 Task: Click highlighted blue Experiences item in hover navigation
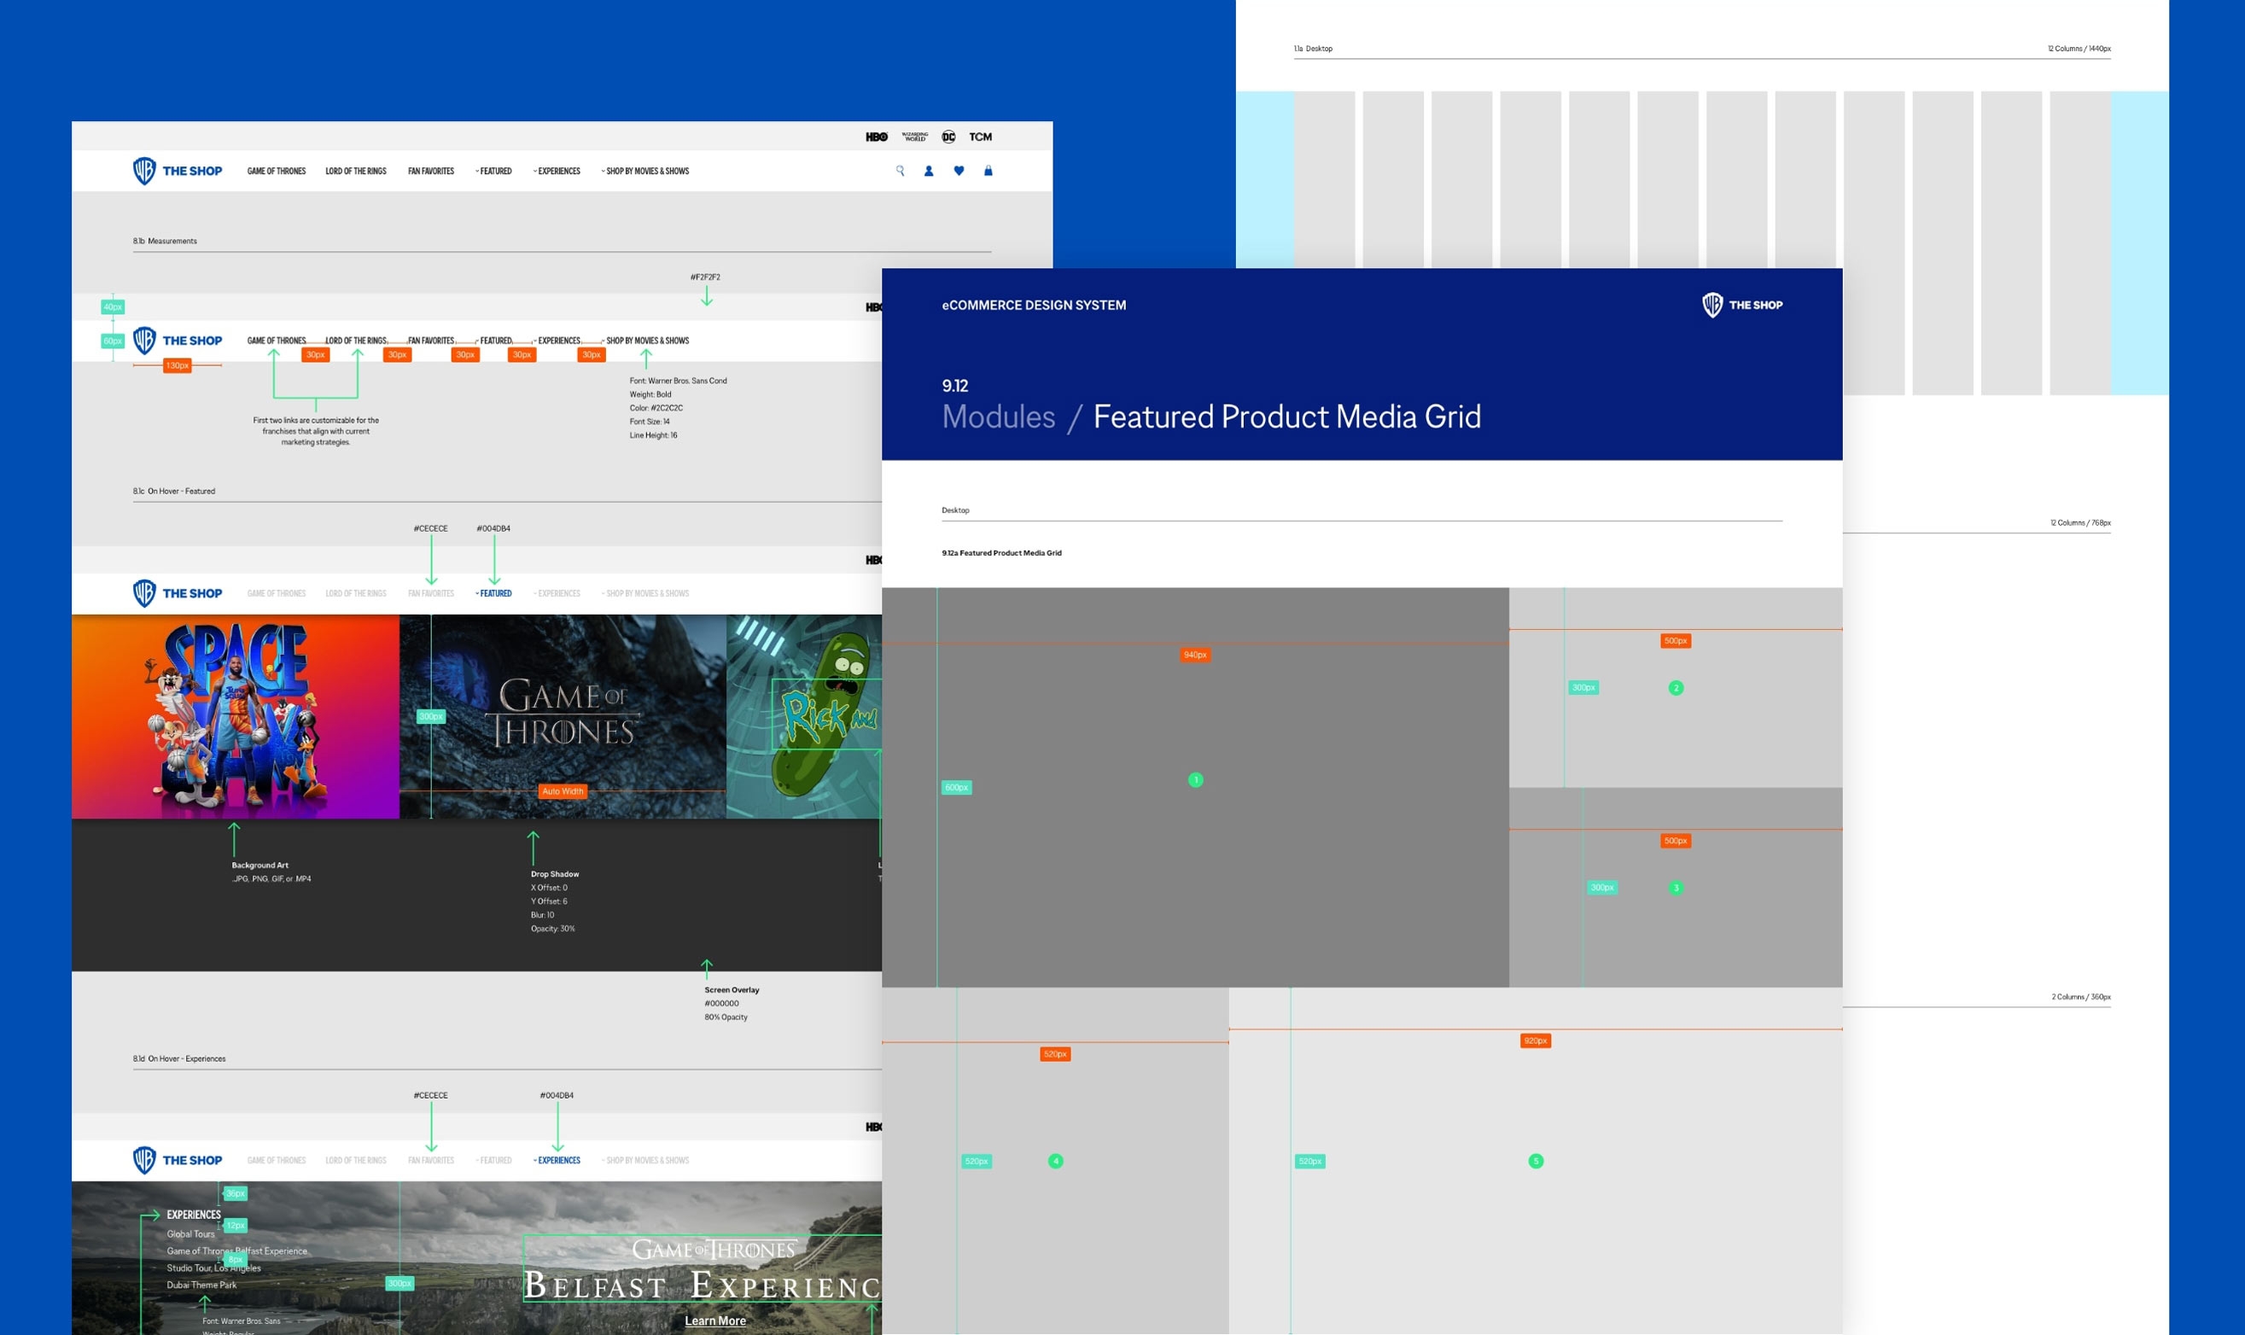pyautogui.click(x=557, y=1161)
